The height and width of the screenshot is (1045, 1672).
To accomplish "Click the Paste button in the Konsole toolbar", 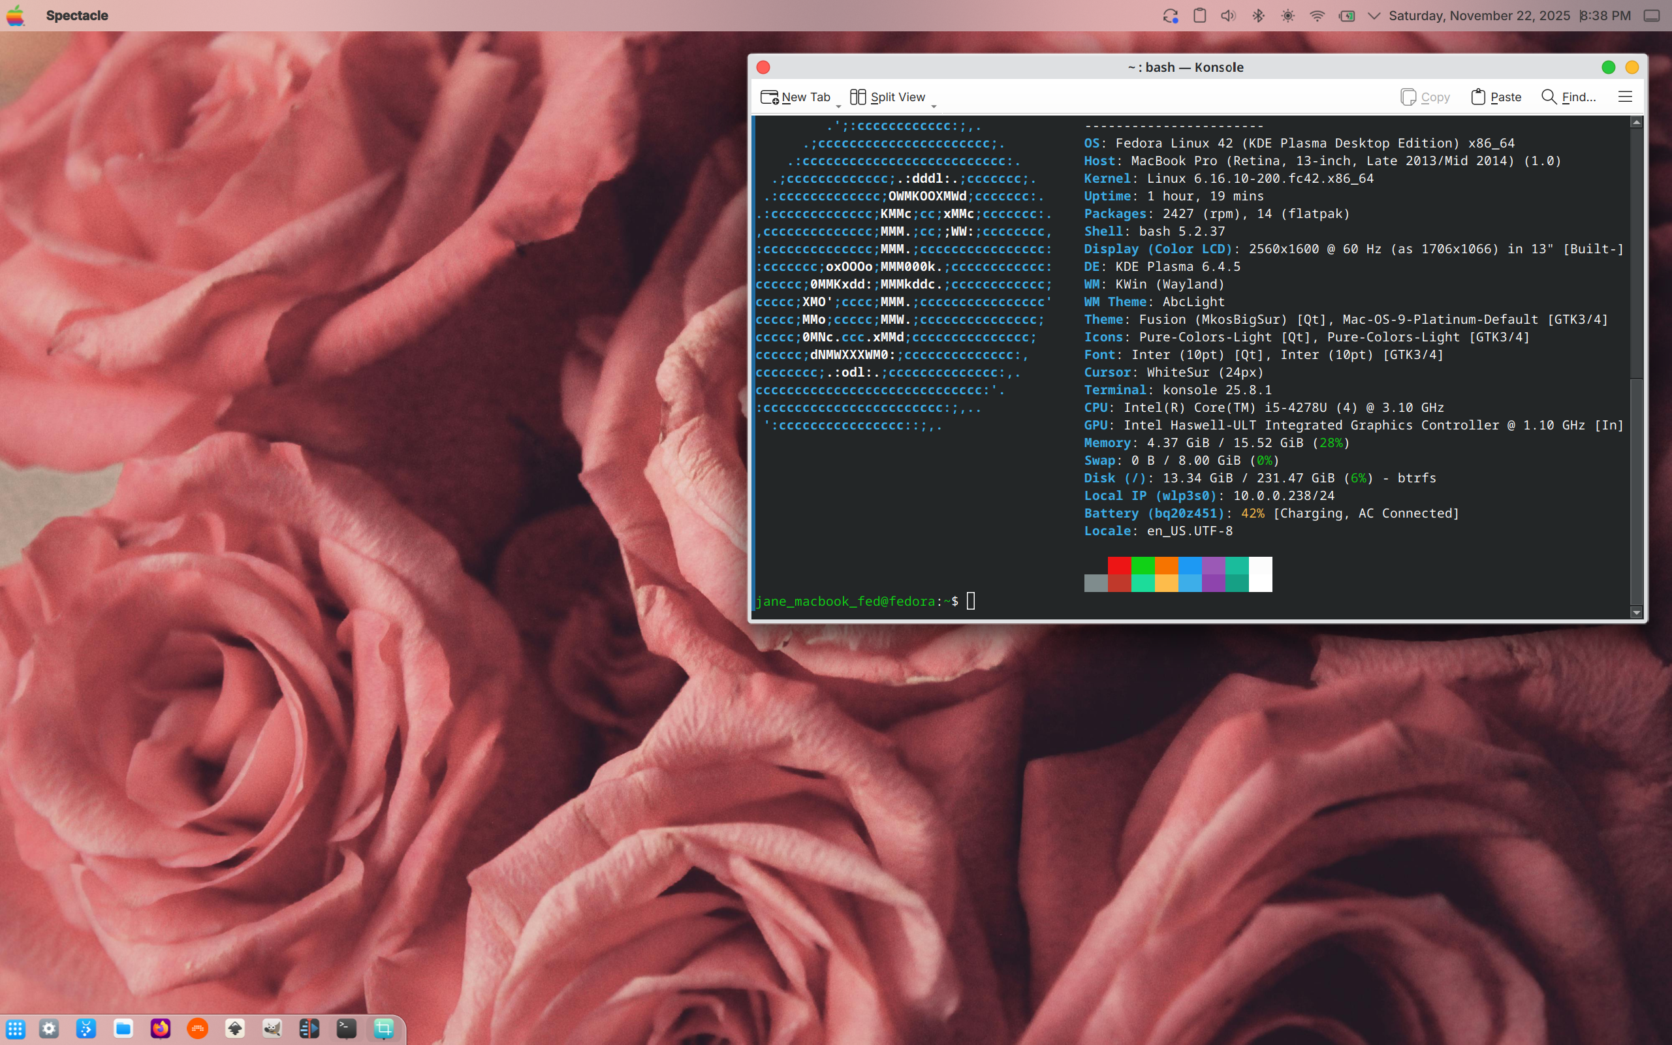I will pos(1496,97).
